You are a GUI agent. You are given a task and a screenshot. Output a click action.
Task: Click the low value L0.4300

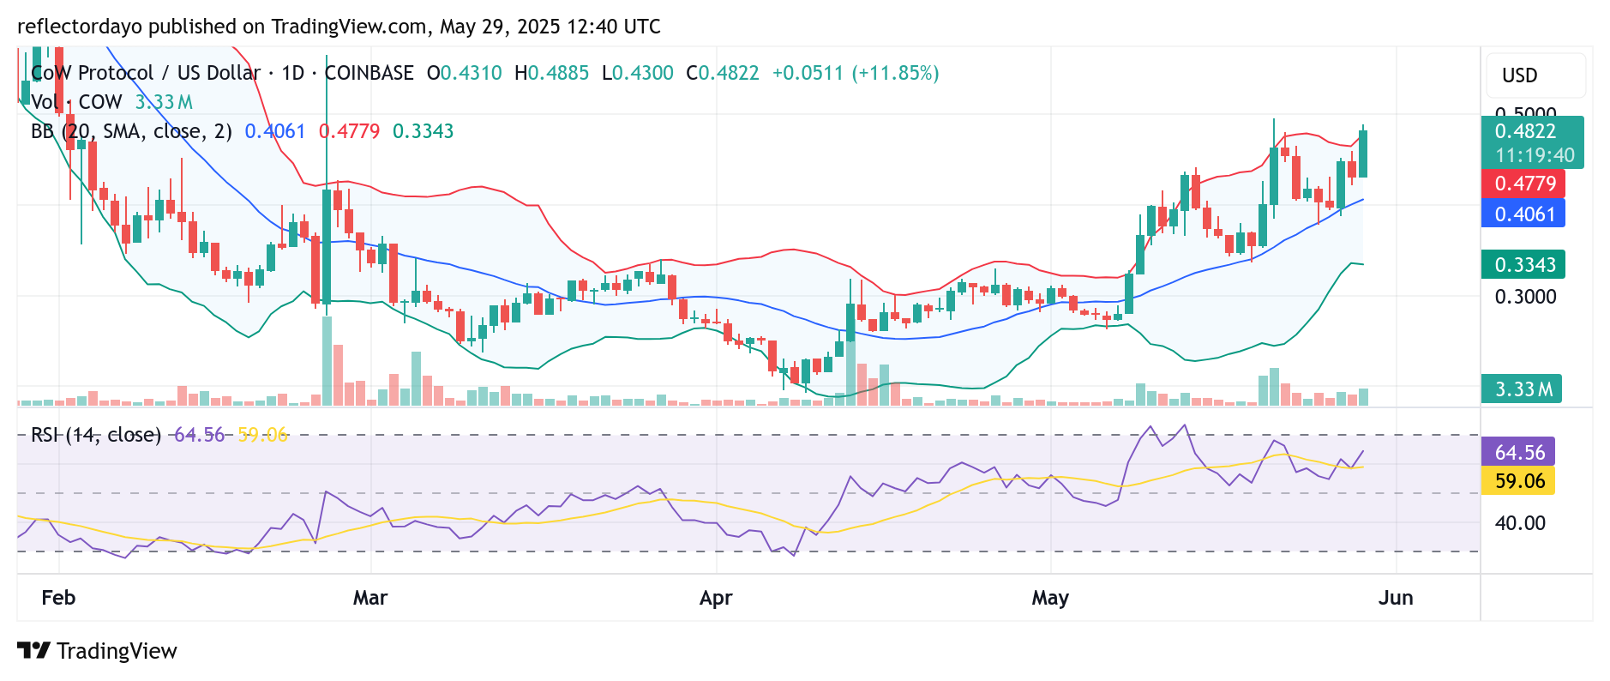(638, 73)
